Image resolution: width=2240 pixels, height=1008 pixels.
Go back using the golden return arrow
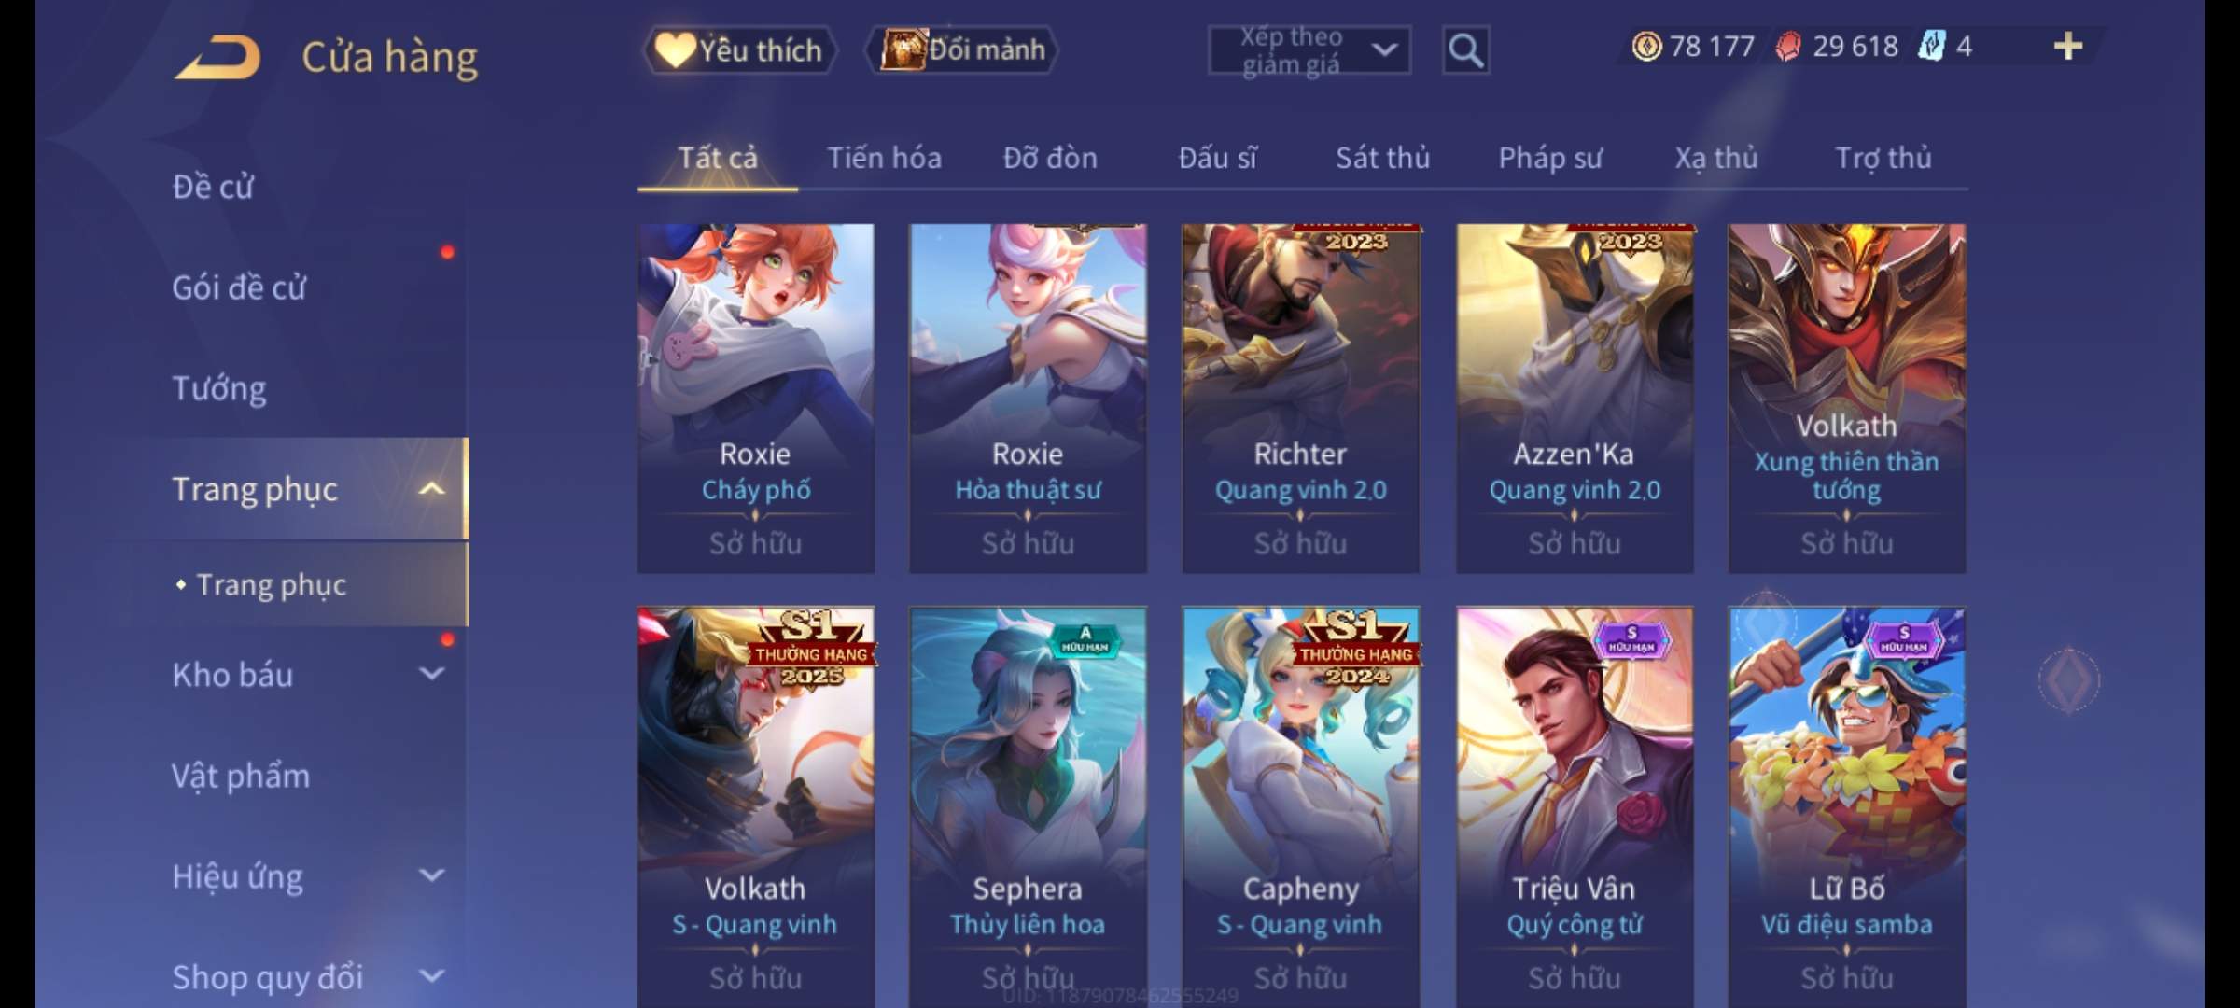[217, 57]
